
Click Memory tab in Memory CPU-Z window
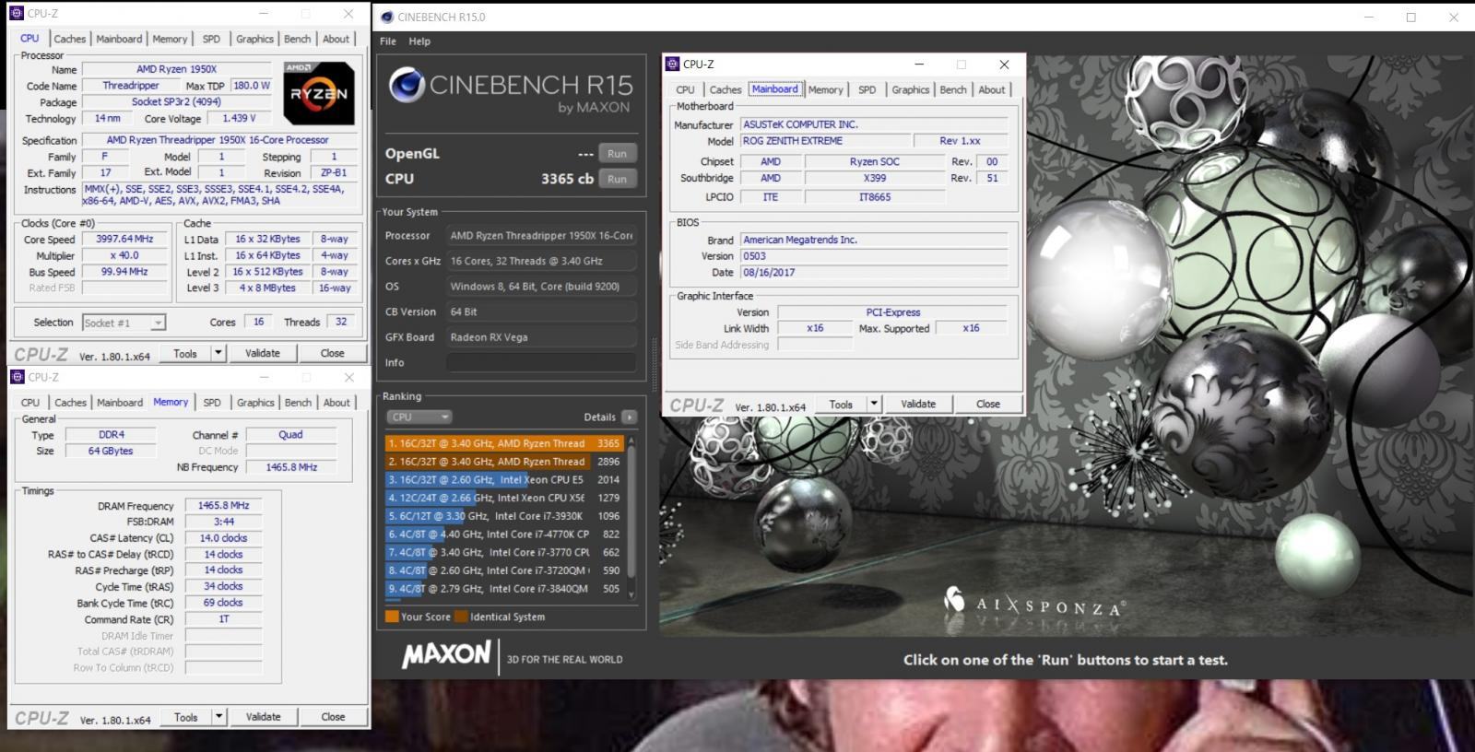[171, 402]
